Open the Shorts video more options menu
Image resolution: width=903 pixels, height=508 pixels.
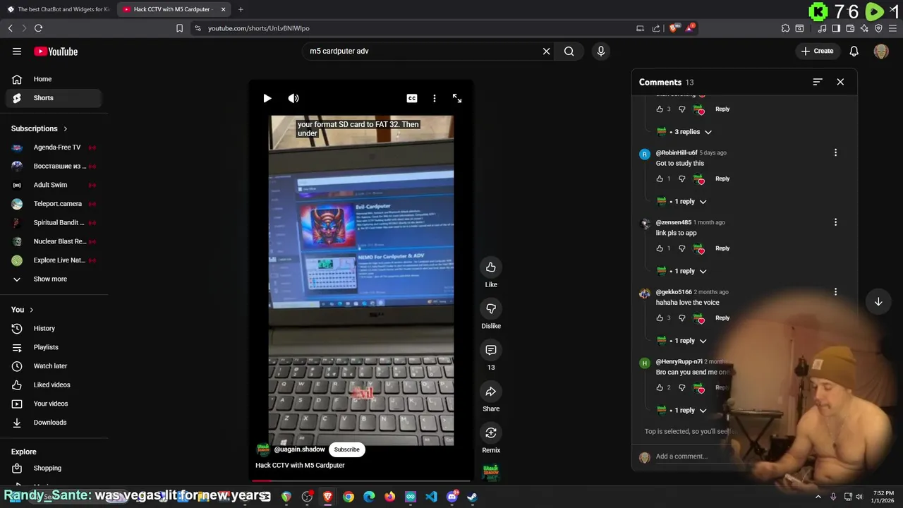point(435,98)
